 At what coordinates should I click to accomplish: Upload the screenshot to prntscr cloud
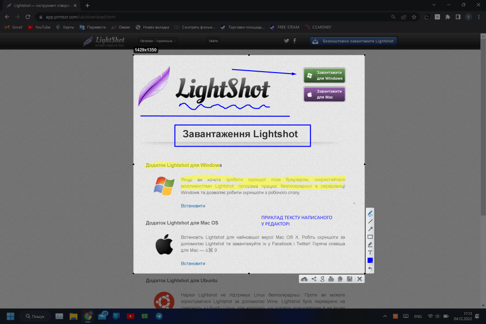(x=304, y=279)
